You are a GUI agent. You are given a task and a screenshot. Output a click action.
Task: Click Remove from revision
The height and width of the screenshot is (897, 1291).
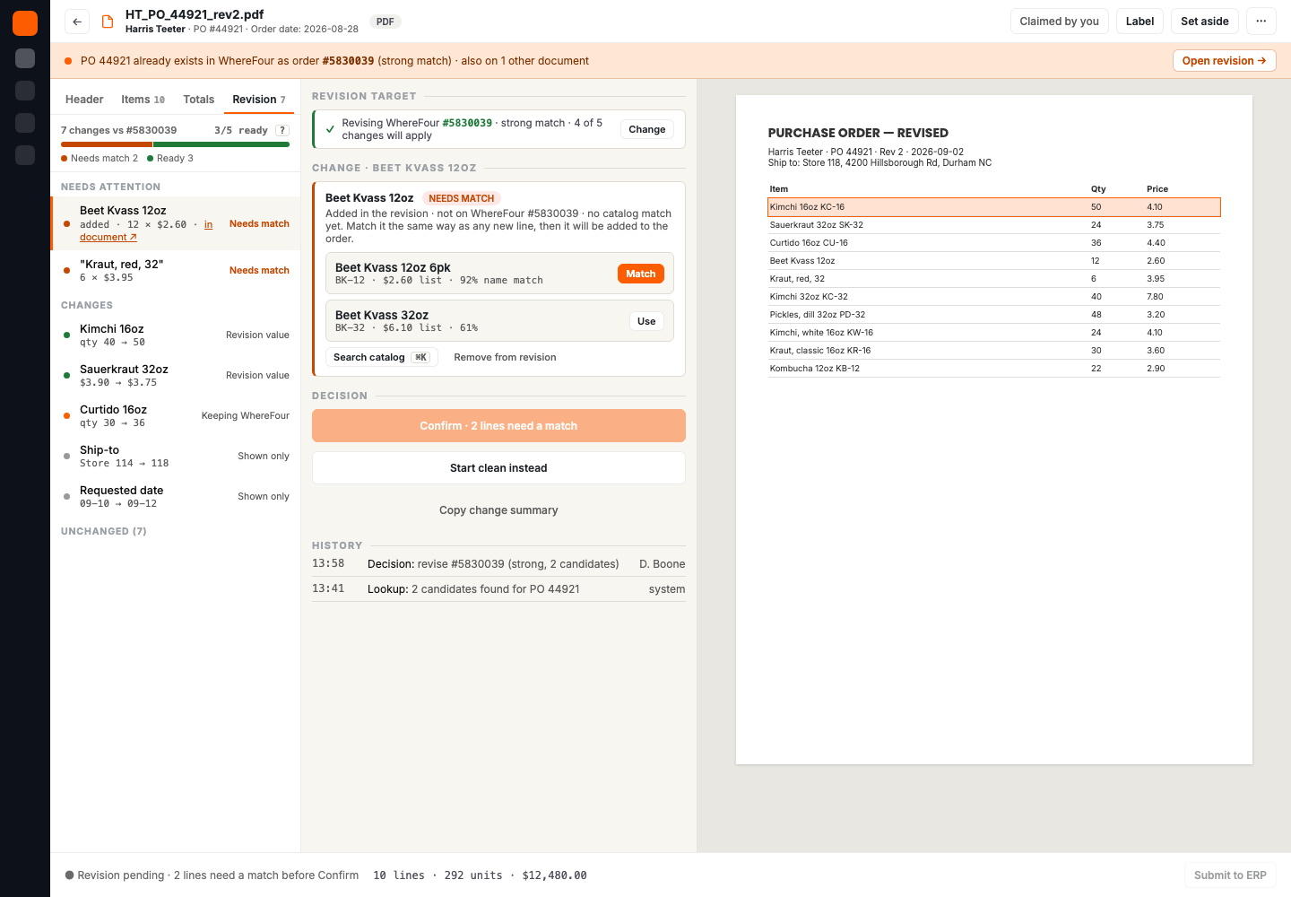pyautogui.click(x=505, y=357)
